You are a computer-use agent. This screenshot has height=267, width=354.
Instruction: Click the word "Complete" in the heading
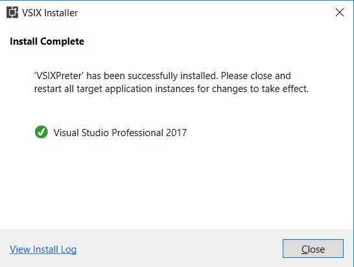pos(62,41)
